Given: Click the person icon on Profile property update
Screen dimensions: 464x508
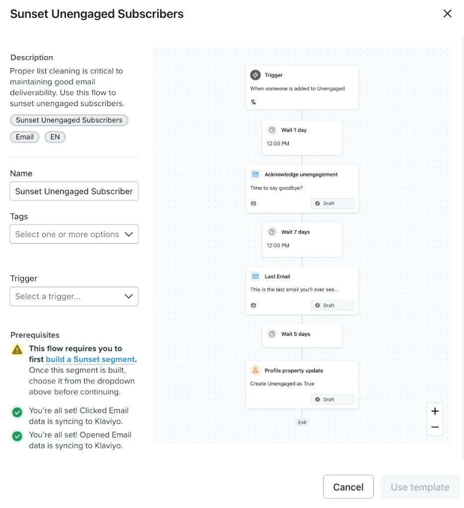Looking at the screenshot, I should [256, 371].
